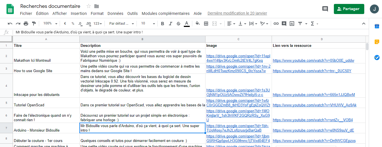This screenshot has height=147, width=382.
Task: Select row 7 header
Action: (6, 128)
